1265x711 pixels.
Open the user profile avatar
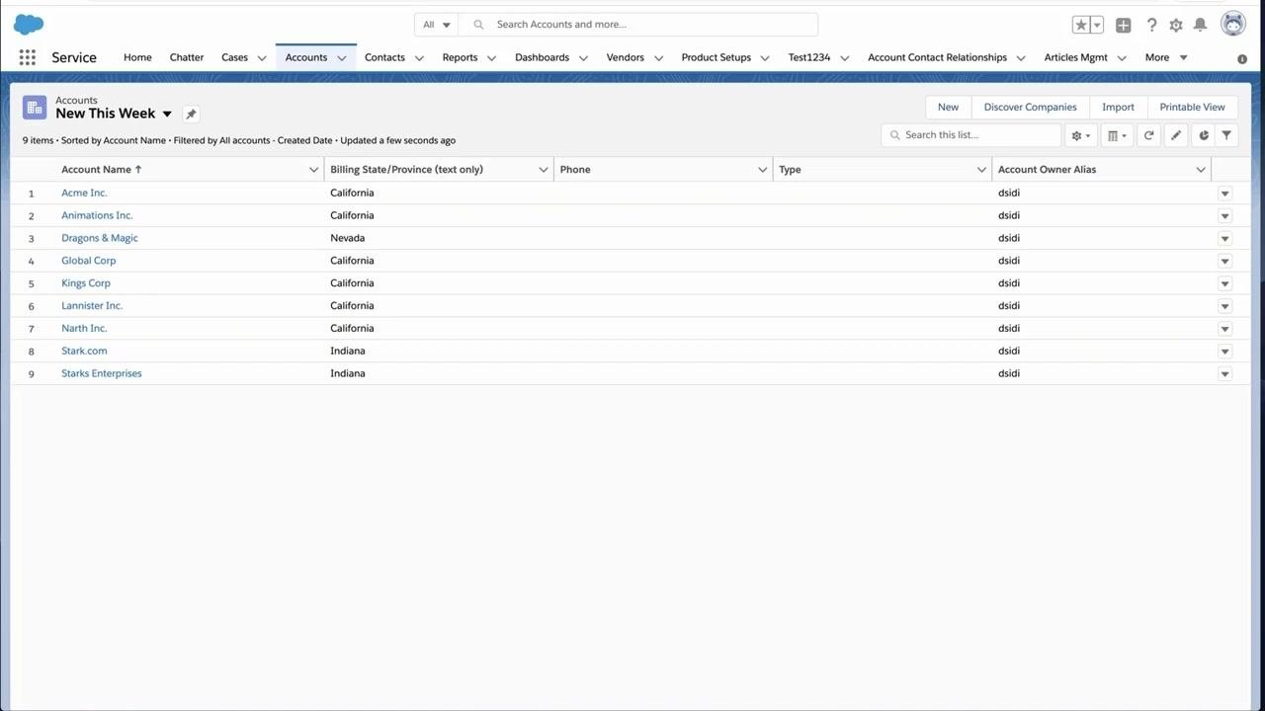(x=1233, y=25)
